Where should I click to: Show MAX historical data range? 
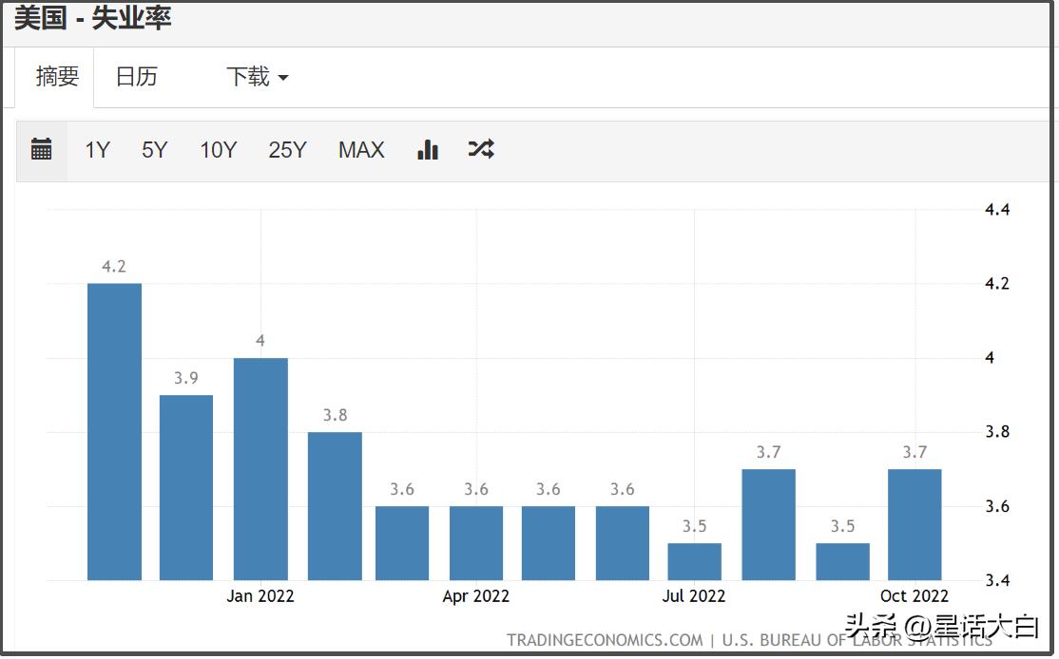pos(361,150)
